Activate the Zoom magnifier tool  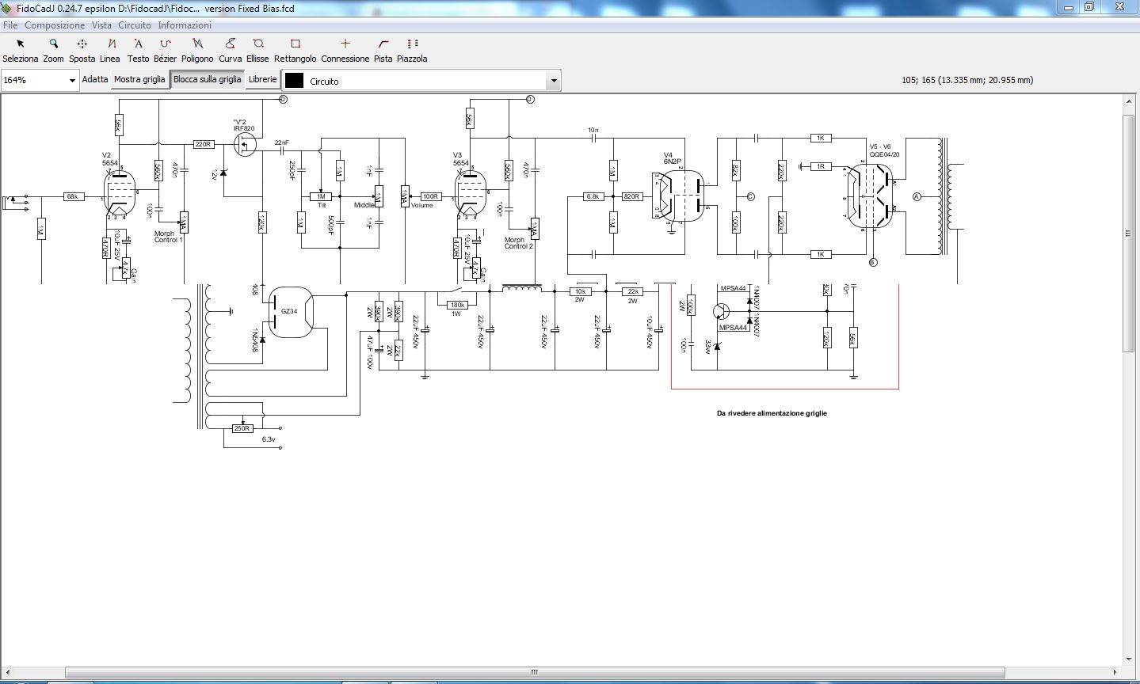(x=53, y=50)
